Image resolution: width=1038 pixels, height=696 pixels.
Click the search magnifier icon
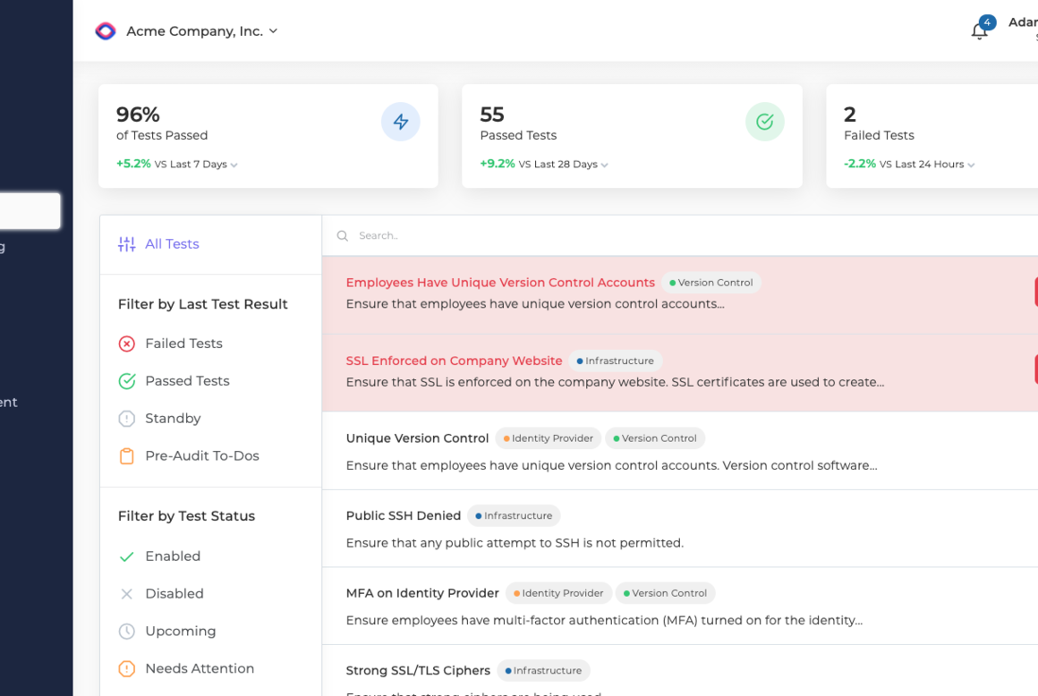click(342, 235)
